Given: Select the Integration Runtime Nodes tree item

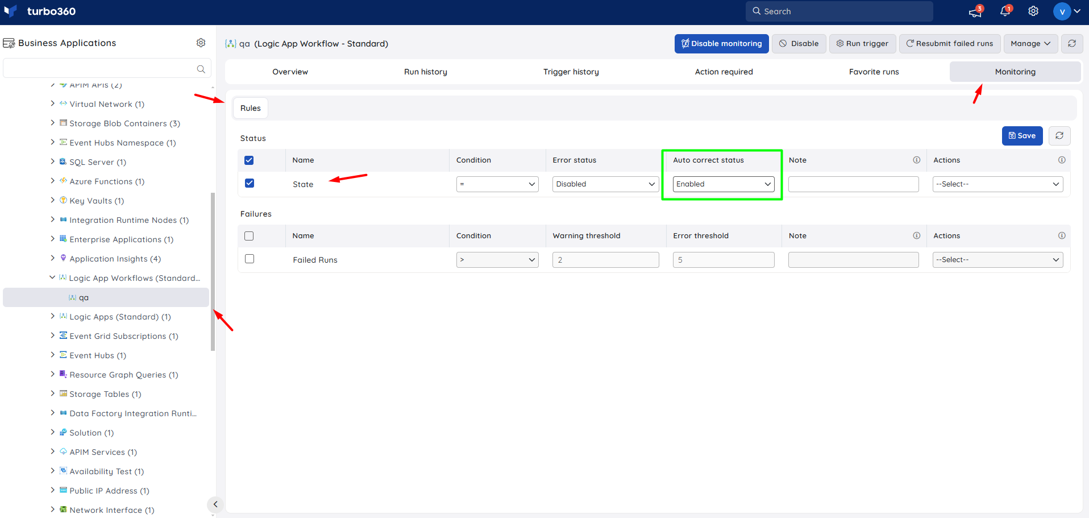Looking at the screenshot, I should 129,220.
